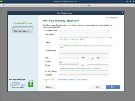Focus the Phone field
This screenshot has height=101, width=135.
(x=69, y=66)
